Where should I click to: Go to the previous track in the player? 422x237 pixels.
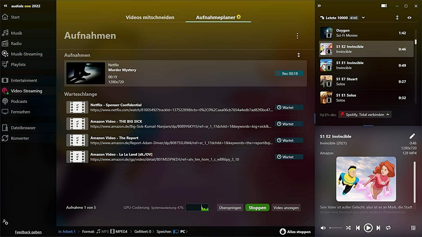[x=358, y=228]
